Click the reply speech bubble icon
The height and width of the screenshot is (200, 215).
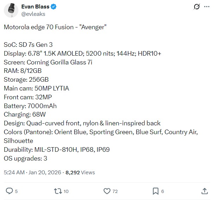tap(10, 191)
